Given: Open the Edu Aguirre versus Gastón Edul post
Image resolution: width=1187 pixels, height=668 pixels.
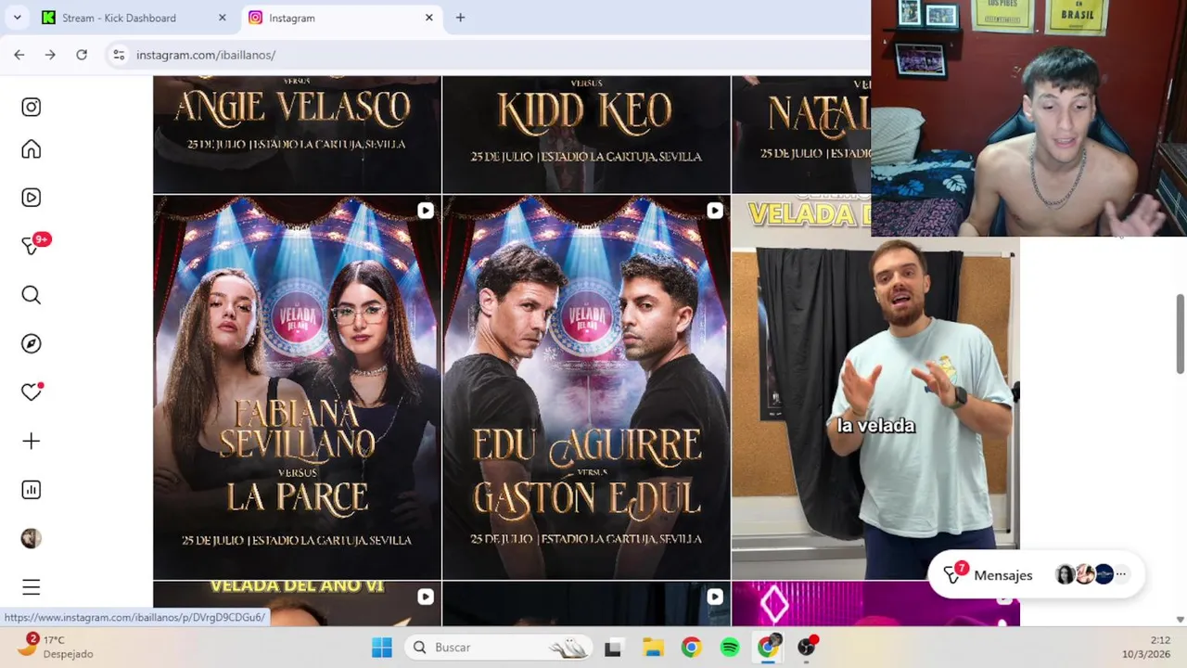Looking at the screenshot, I should (586, 387).
